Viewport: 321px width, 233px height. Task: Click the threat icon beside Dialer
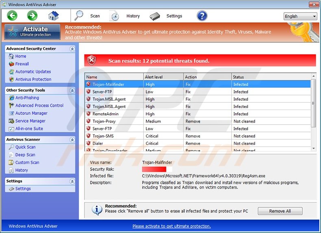point(89,143)
